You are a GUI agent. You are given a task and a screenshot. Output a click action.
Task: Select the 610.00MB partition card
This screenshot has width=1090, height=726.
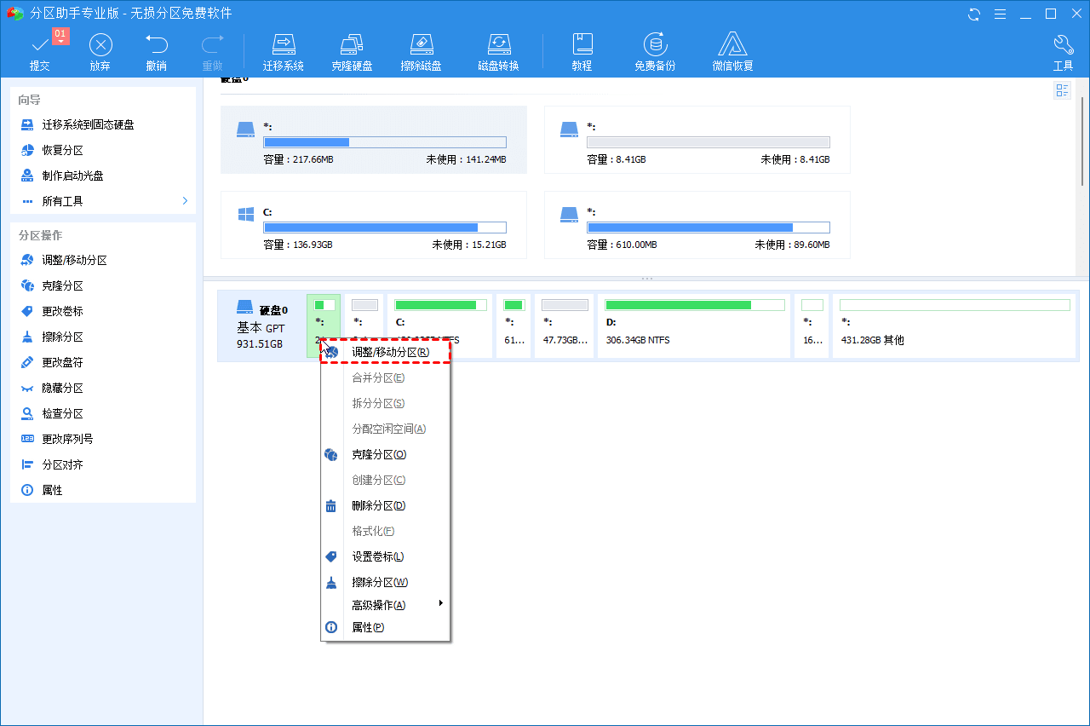[x=697, y=225]
